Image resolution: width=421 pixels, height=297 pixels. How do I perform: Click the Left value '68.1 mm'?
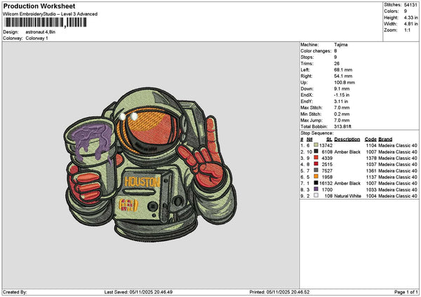343,69
